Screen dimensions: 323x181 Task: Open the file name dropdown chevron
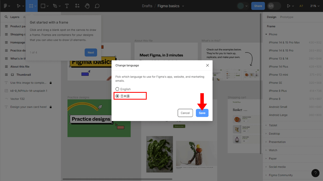click(x=183, y=6)
